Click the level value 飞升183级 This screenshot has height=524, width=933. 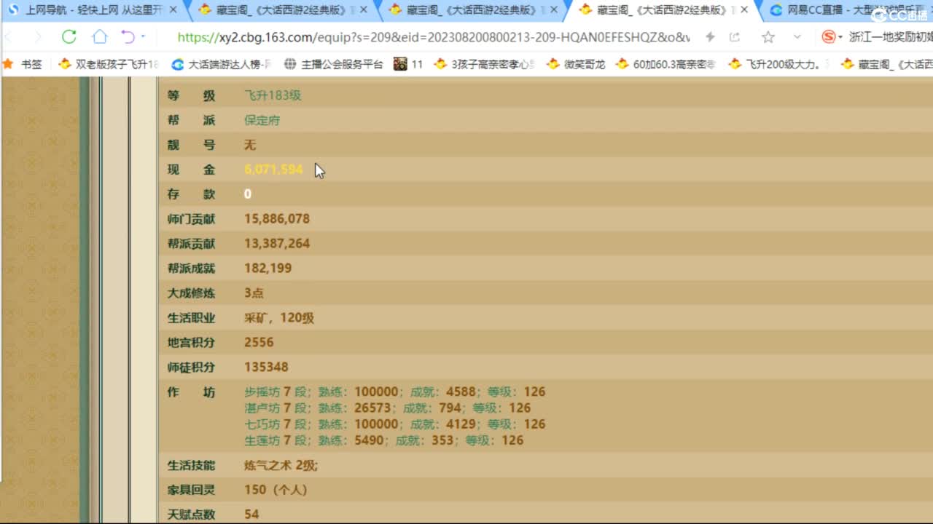click(273, 95)
